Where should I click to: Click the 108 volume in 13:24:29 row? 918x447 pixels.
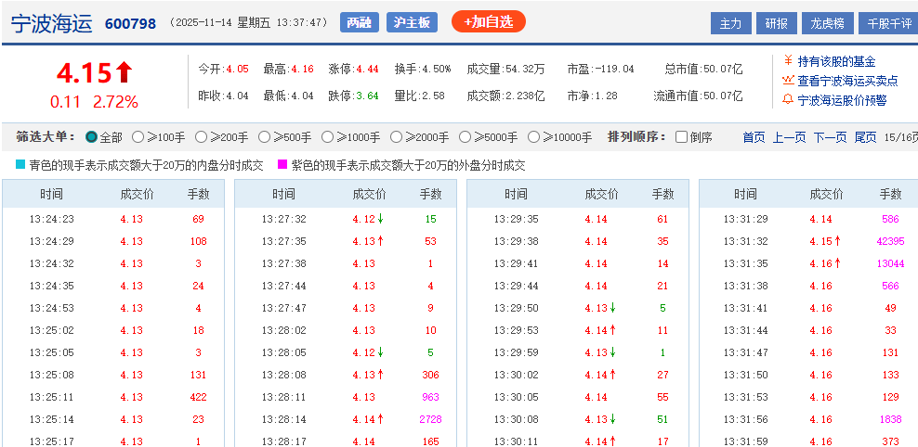pyautogui.click(x=198, y=241)
